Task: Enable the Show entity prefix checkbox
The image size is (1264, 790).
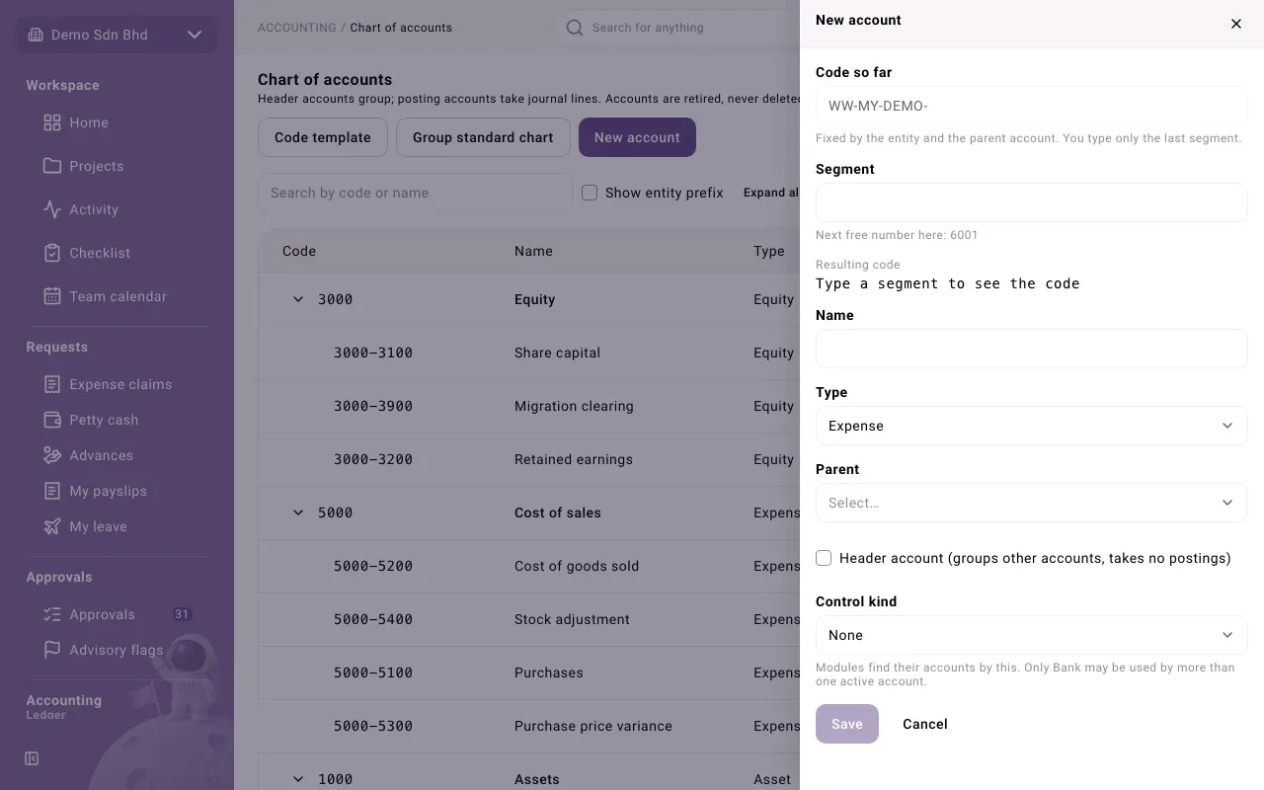Action: point(590,193)
